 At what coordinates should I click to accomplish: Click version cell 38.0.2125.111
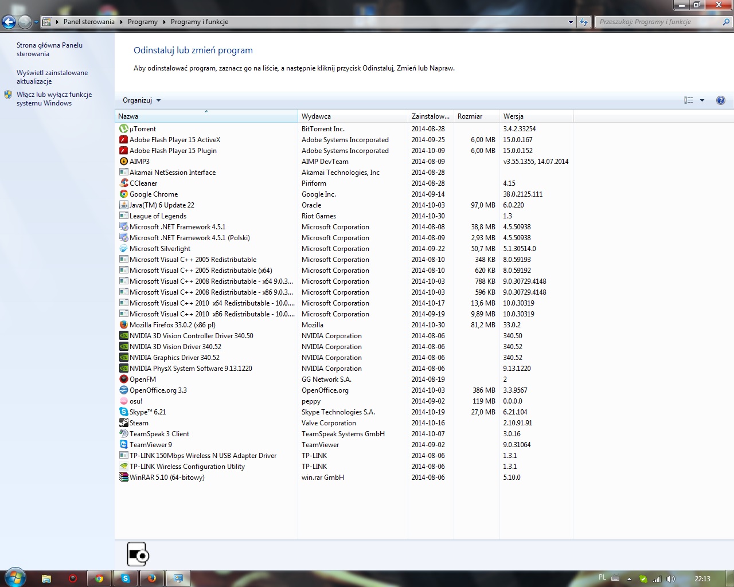click(x=523, y=194)
